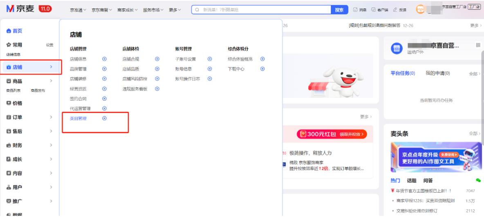The image size is (484, 217).
Task: Open the 反馈 feedback icon
Action: [395, 10]
